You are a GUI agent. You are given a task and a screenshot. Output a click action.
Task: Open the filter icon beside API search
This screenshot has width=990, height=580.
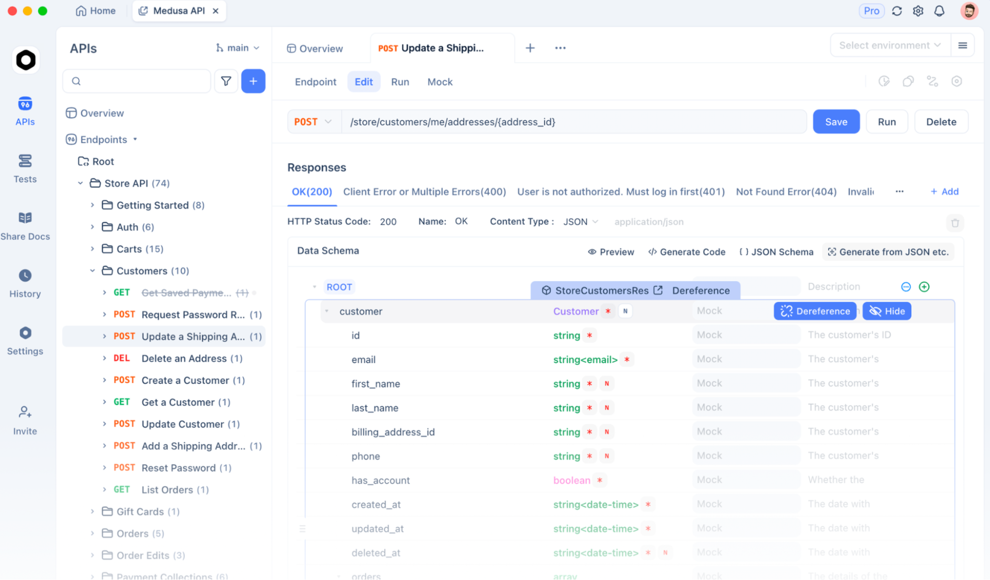pos(226,81)
